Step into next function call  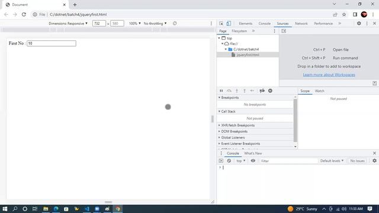pos(237,91)
